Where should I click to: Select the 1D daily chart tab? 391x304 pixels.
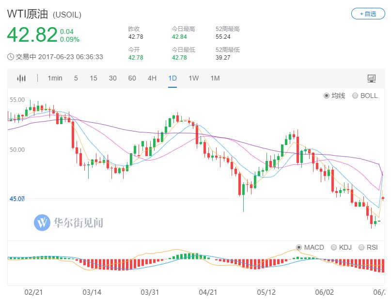172,78
